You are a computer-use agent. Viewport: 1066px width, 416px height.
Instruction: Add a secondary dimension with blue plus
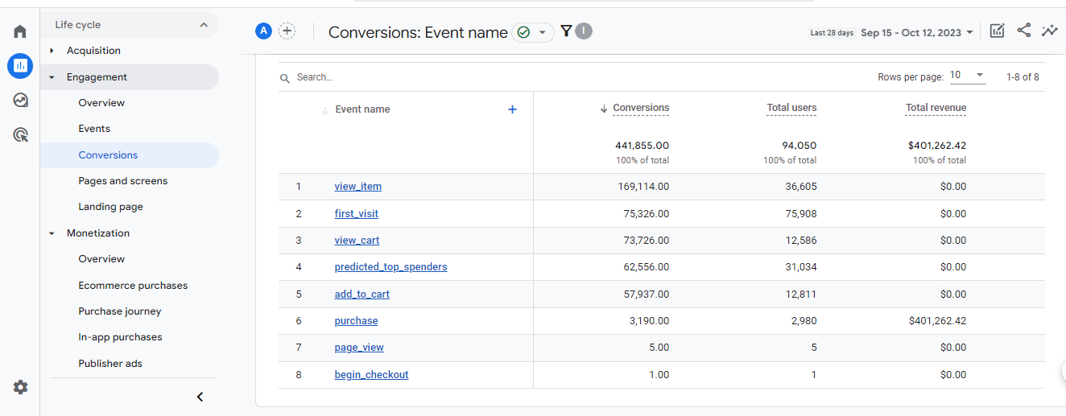click(x=512, y=109)
